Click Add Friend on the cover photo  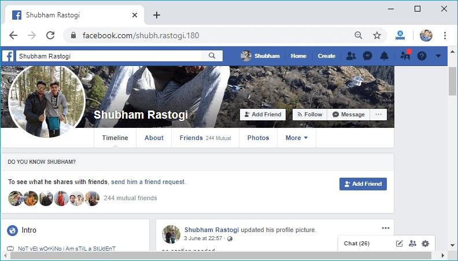pos(263,114)
